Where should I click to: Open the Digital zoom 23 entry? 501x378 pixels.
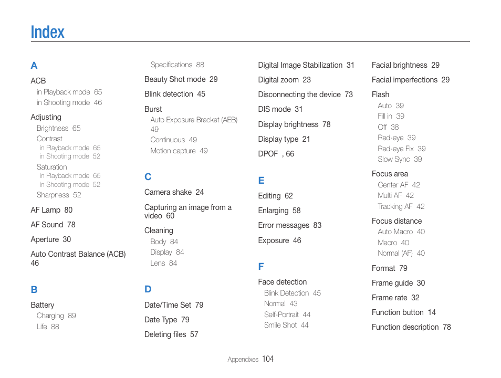(284, 80)
